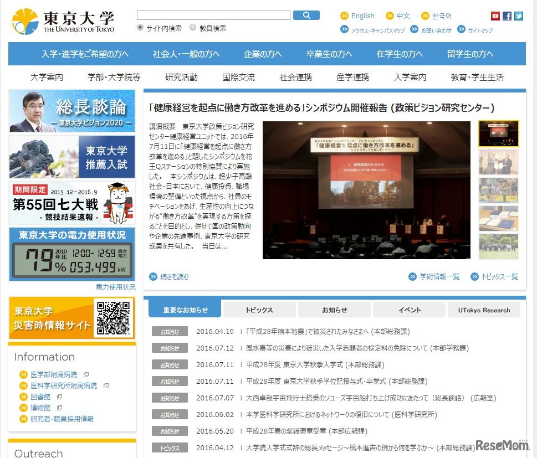Open the 産学連携 navigation item
Viewport: 537px width, 458px height.
[353, 78]
